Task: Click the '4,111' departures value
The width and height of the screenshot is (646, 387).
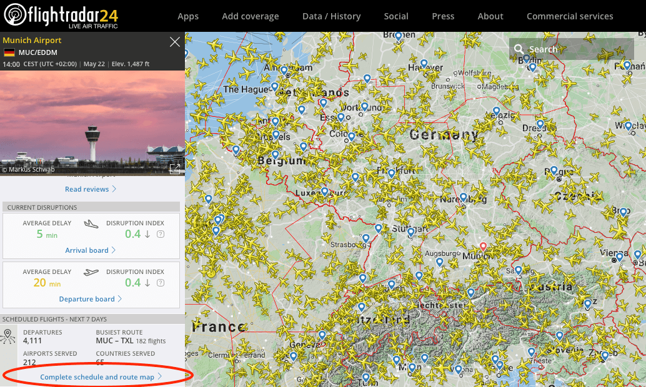Action: 32,340
